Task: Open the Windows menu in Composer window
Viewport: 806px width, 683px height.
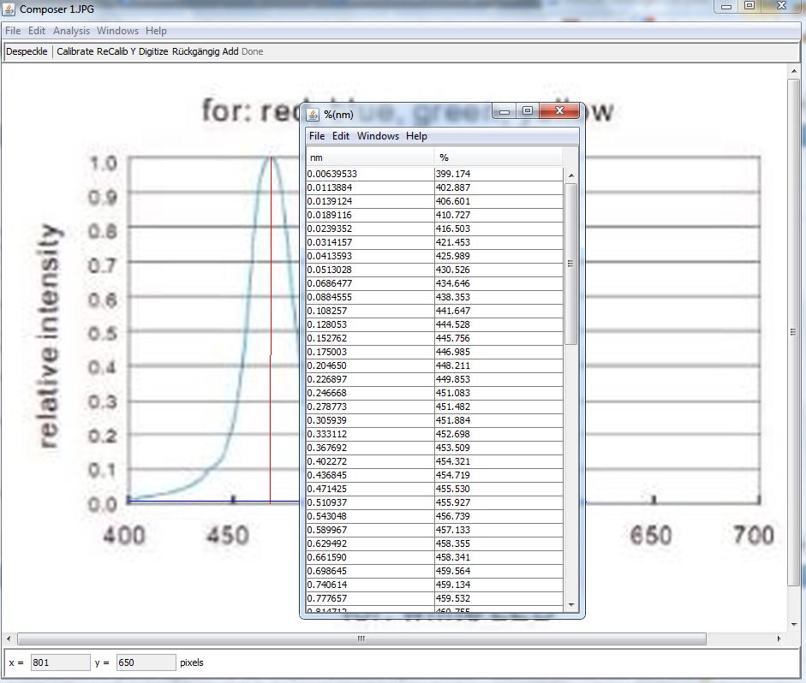Action: point(117,31)
